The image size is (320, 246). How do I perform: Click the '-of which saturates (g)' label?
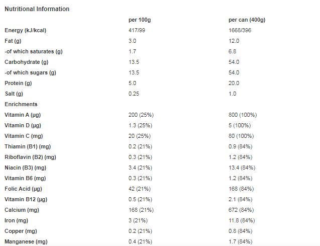pos(34,51)
